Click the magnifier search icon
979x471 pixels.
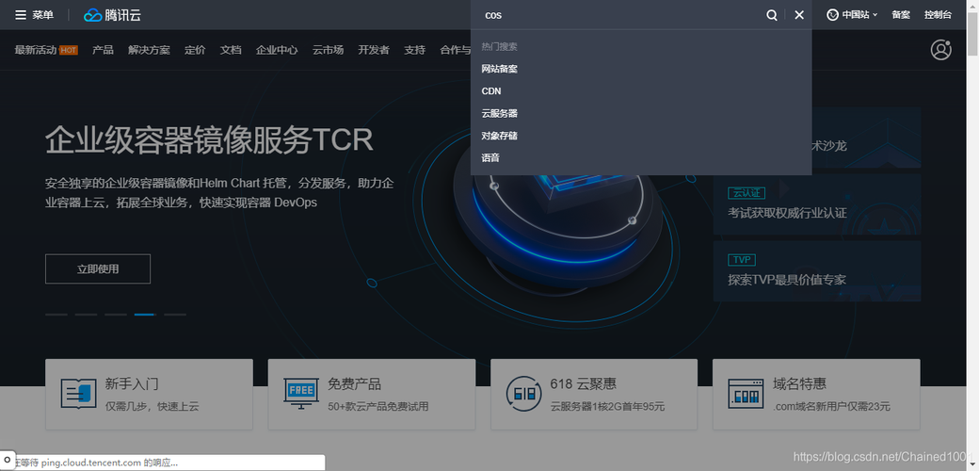[x=772, y=15]
